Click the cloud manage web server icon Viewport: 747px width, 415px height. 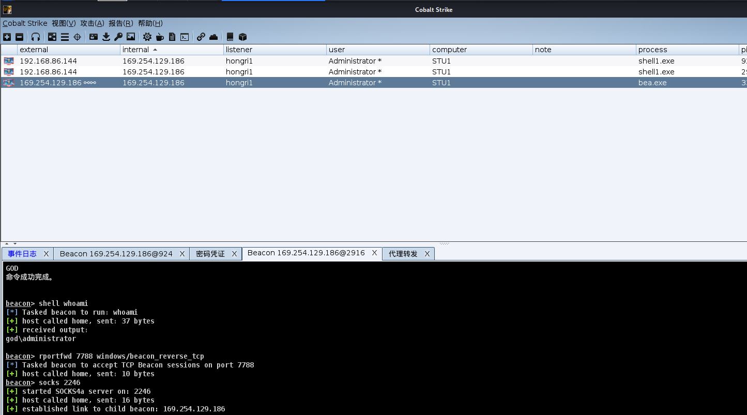214,37
